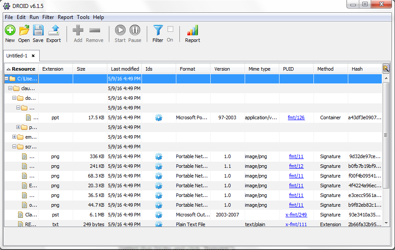Pause identification using the Pause icon
The width and height of the screenshot is (395, 250).
(135, 30)
